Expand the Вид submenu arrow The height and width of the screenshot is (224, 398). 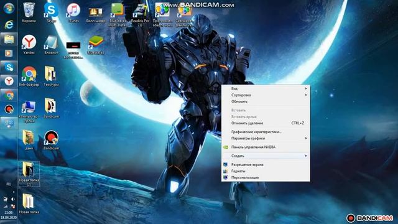[x=306, y=88]
